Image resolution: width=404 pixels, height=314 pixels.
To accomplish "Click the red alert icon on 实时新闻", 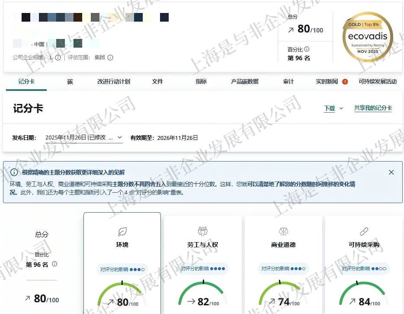I will coord(345,81).
